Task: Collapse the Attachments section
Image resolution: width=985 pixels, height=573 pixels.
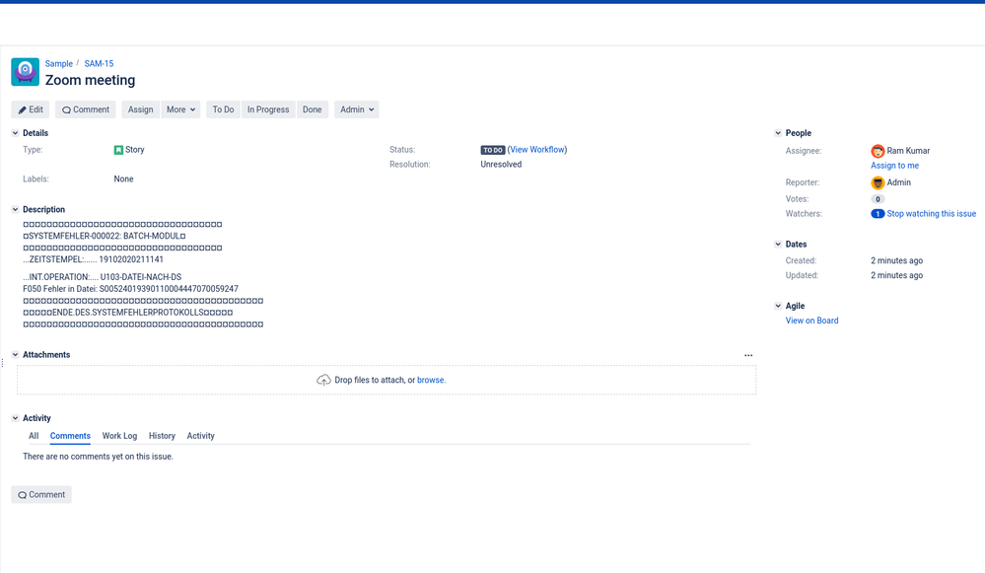Action: 15,354
